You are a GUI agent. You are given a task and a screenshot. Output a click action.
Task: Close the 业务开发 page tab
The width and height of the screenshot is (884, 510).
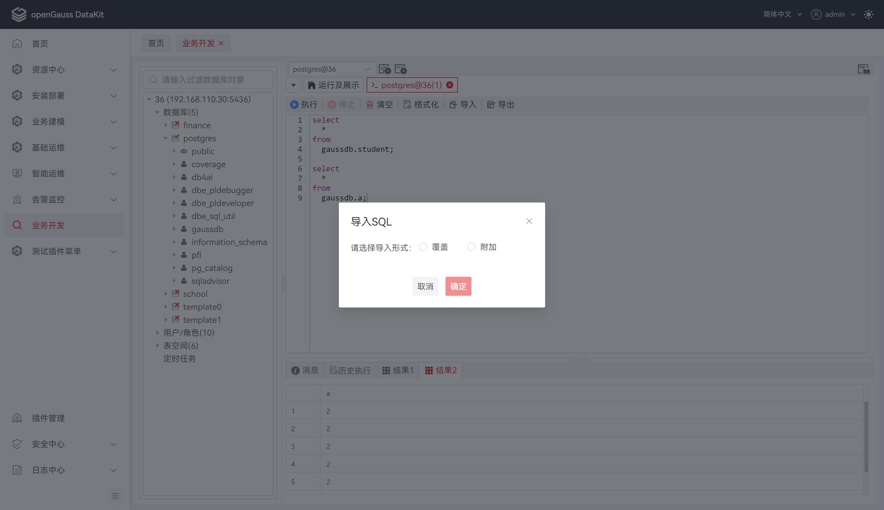(x=221, y=43)
